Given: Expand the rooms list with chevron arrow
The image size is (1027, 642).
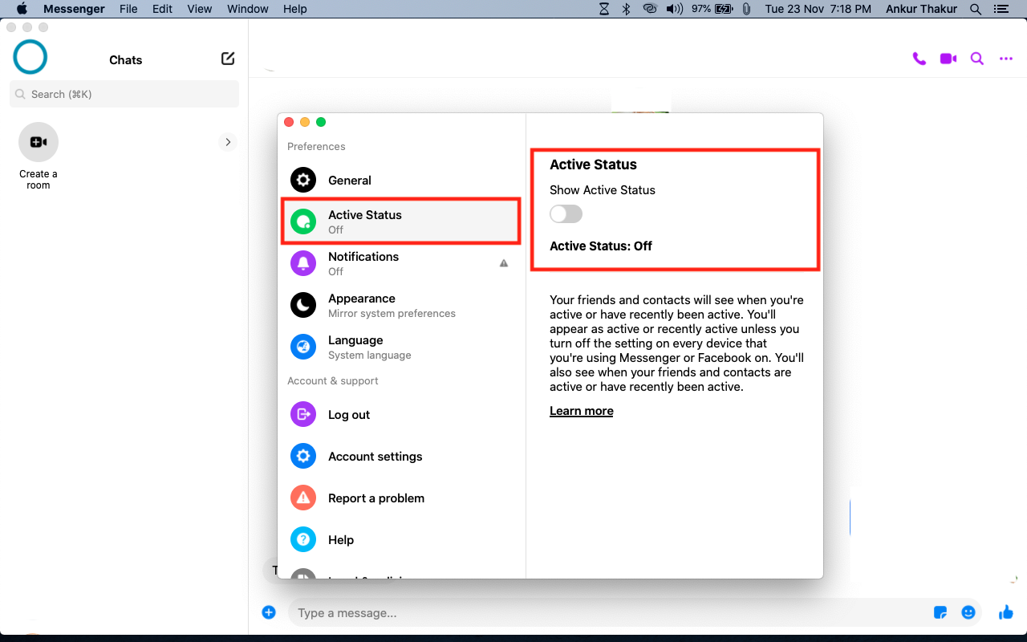Looking at the screenshot, I should point(228,142).
